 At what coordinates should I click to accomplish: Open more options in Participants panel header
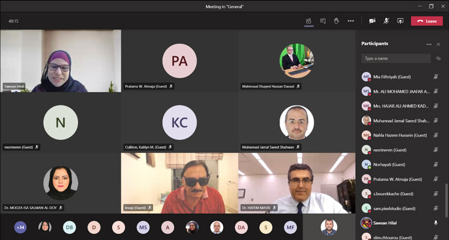point(429,44)
